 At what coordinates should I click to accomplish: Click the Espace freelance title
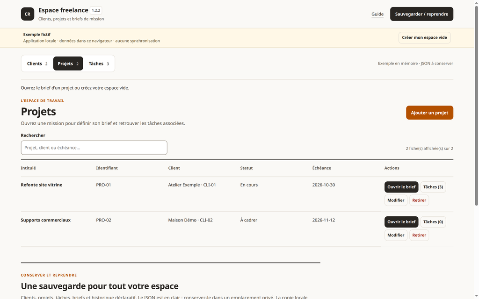tap(63, 10)
